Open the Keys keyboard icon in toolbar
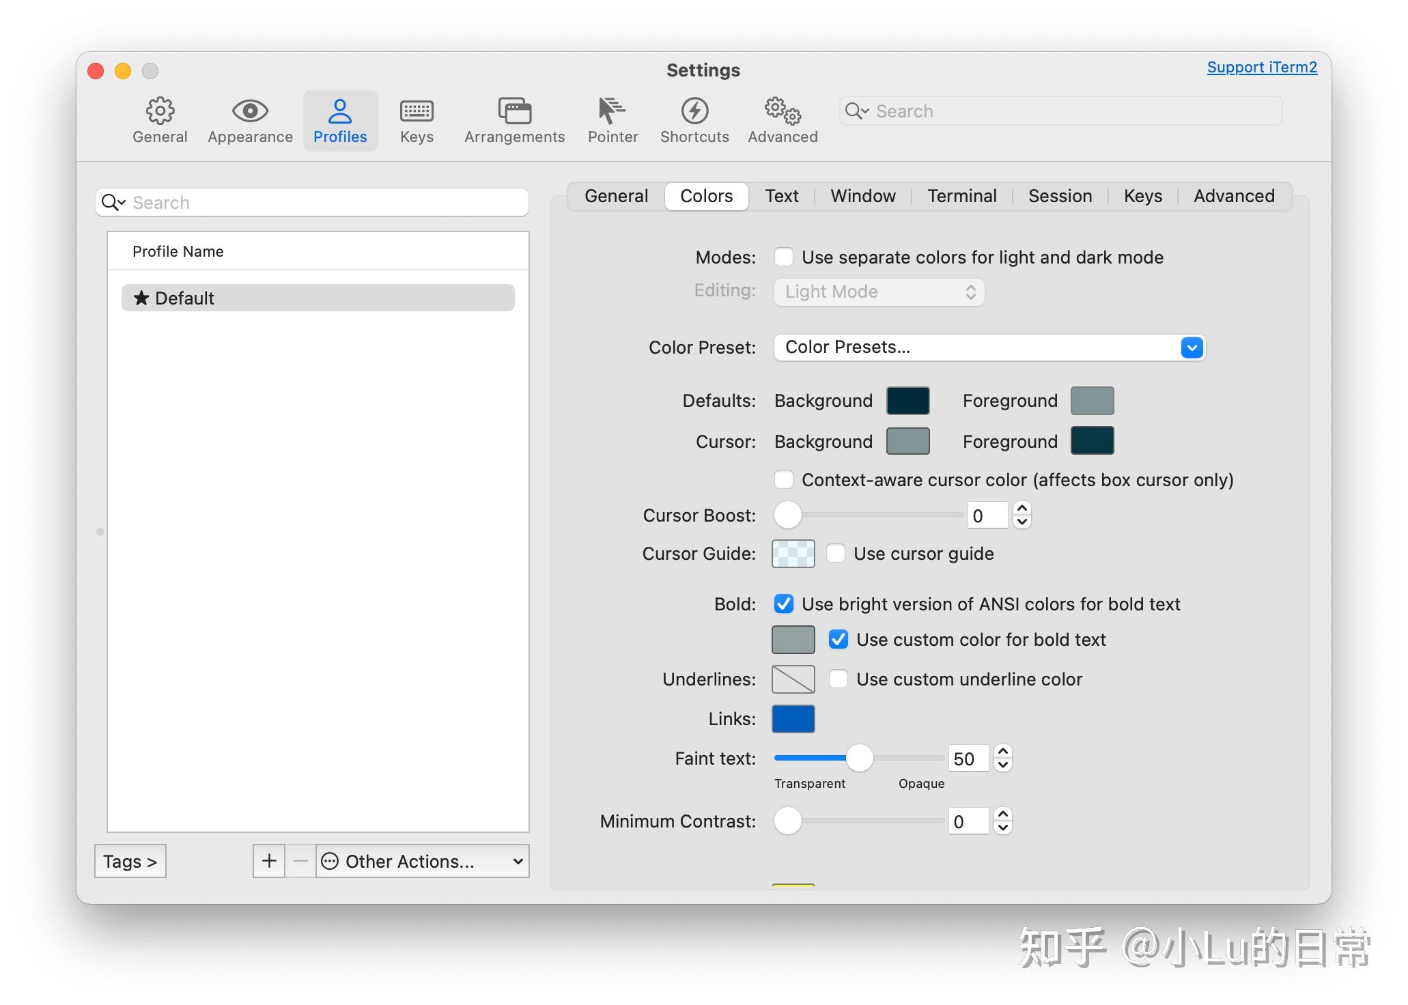The height and width of the screenshot is (1005, 1408). (x=417, y=111)
